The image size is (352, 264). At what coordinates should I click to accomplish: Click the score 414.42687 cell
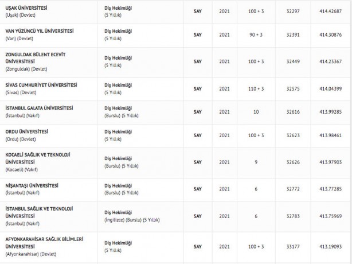point(330,11)
